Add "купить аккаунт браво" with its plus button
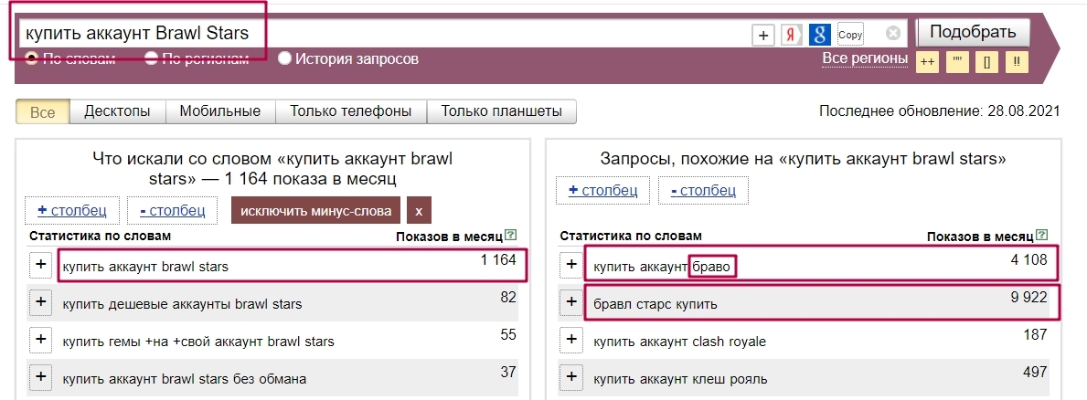 coord(571,265)
